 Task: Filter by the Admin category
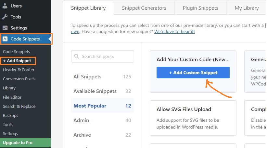coord(102,120)
